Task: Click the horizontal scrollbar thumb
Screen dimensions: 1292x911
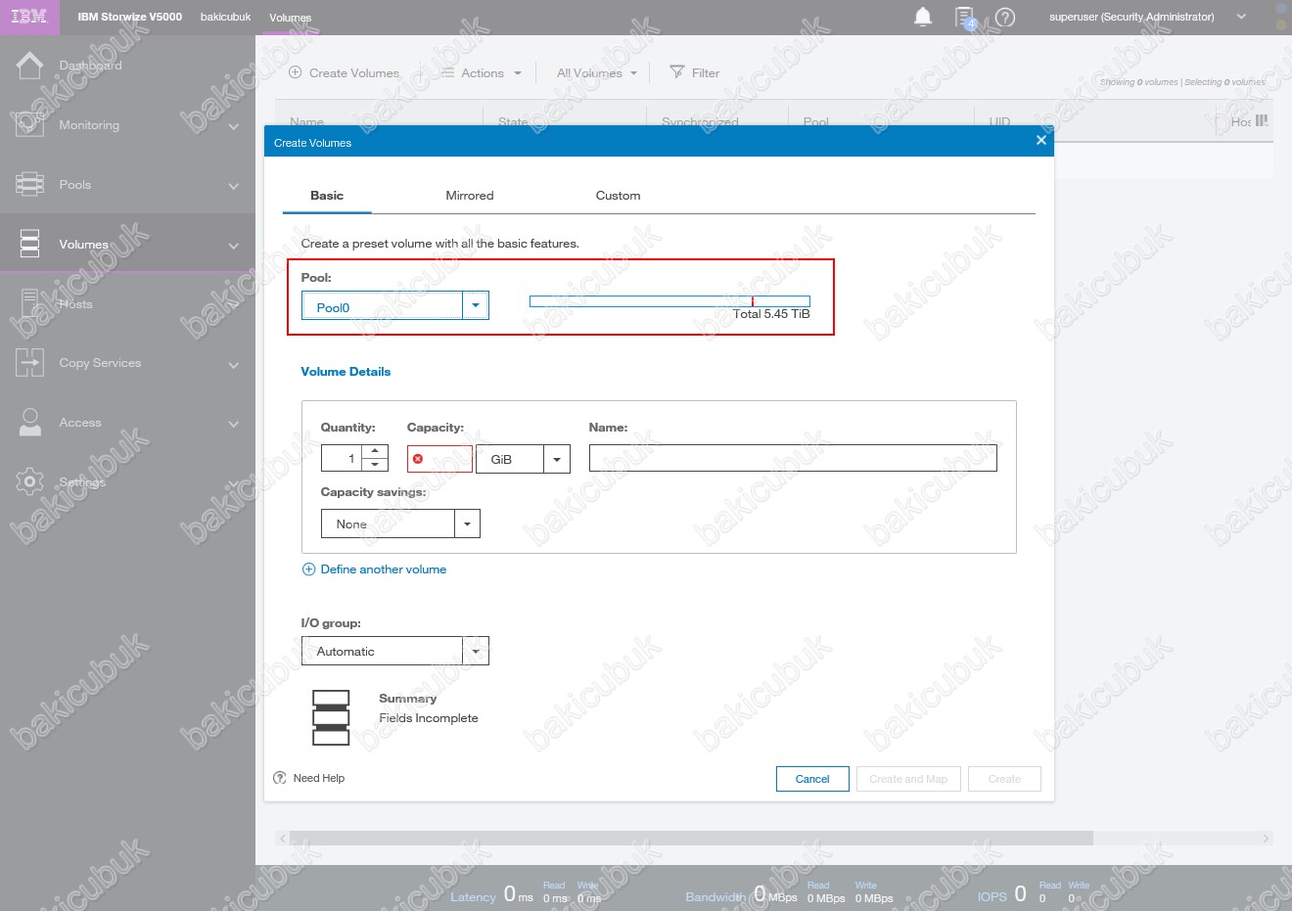Action: click(x=691, y=839)
